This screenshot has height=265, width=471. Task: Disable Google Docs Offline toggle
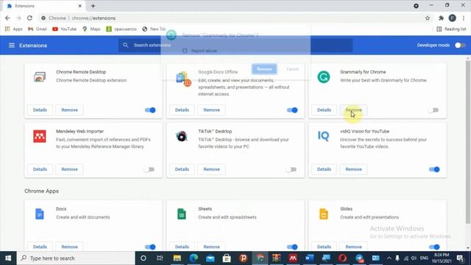click(292, 110)
